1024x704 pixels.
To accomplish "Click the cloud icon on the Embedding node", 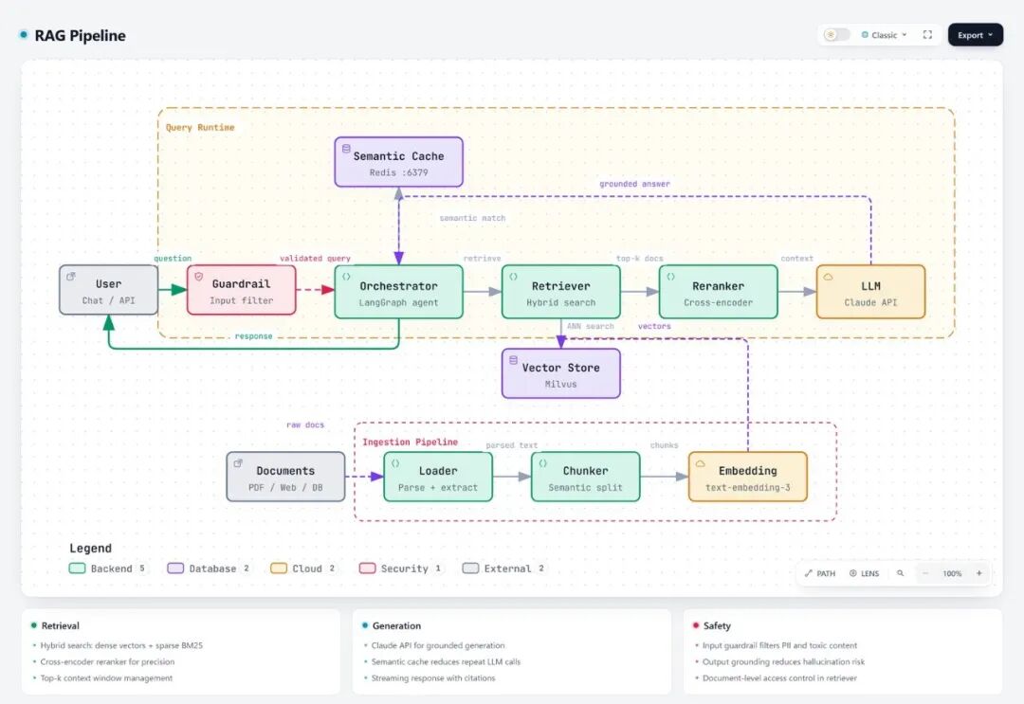I will tap(700, 463).
